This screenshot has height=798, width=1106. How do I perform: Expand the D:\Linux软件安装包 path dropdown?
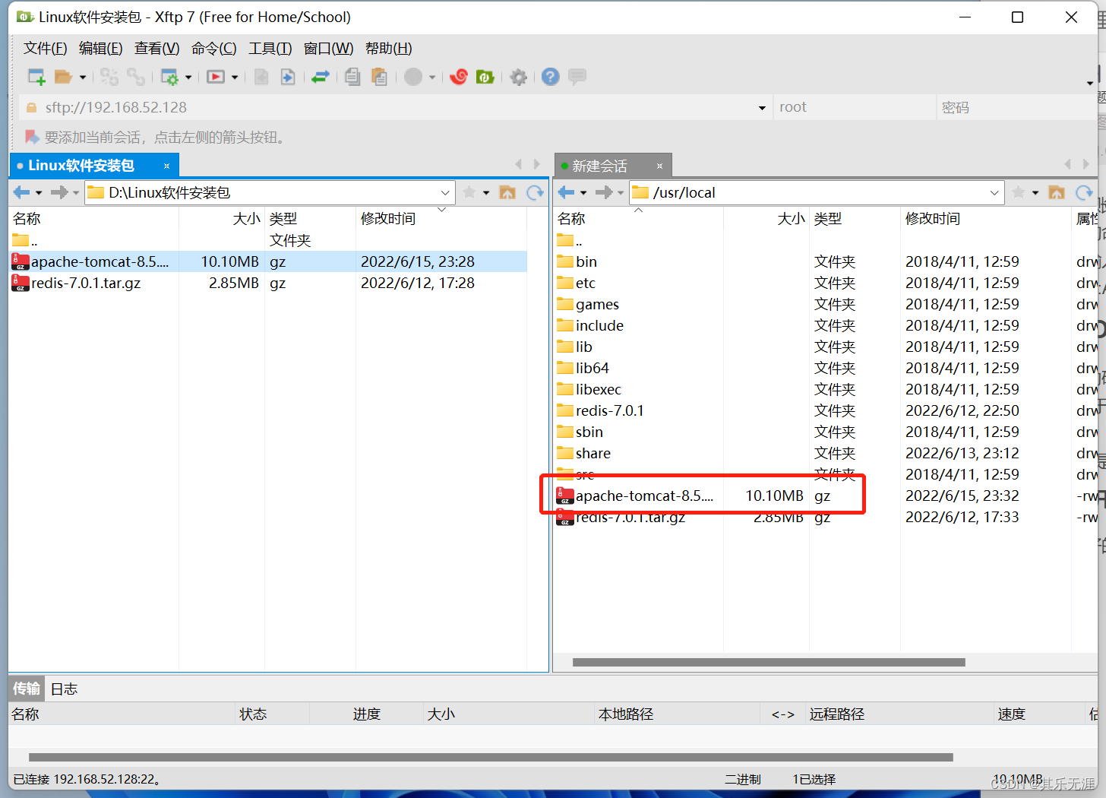click(x=445, y=193)
